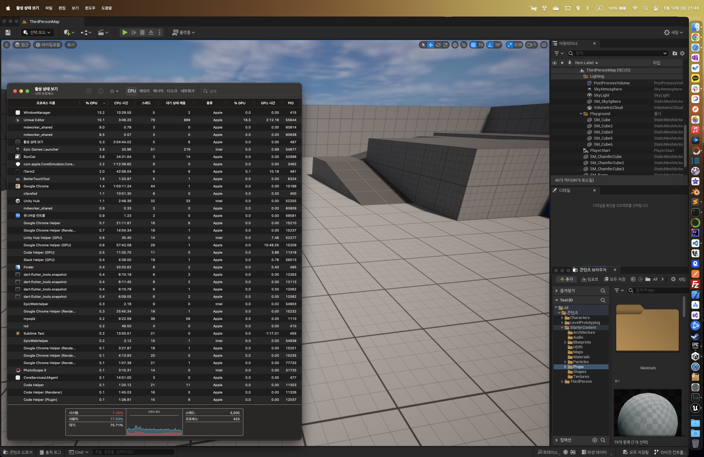Click the camera speed 1 control
This screenshot has height=457, width=704.
tap(532, 45)
